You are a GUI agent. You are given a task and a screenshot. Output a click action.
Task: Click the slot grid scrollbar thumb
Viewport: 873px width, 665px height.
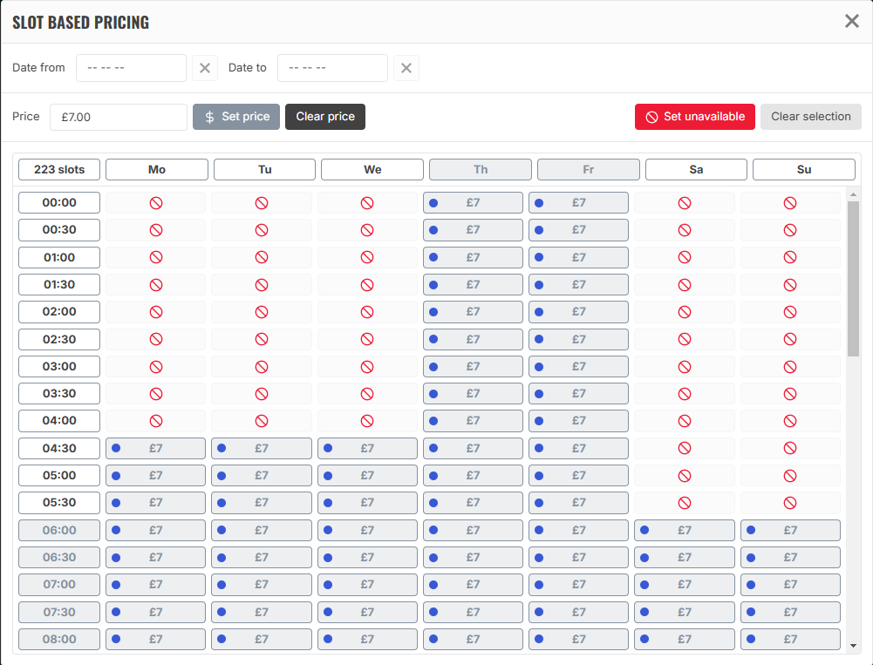pos(853,279)
